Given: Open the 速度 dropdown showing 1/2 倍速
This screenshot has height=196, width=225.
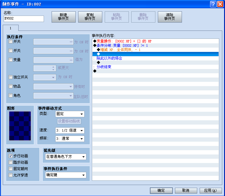Looking at the screenshot, I should (x=70, y=130).
